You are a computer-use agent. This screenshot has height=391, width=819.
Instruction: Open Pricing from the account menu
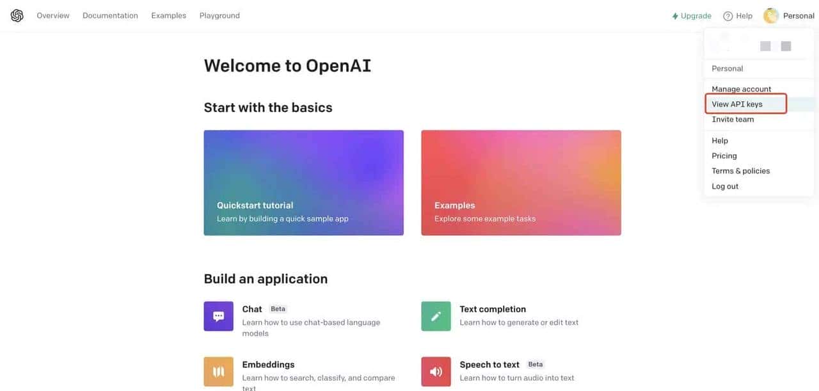(x=724, y=156)
